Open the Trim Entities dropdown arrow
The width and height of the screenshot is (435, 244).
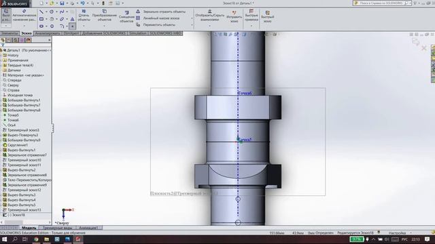(84, 26)
